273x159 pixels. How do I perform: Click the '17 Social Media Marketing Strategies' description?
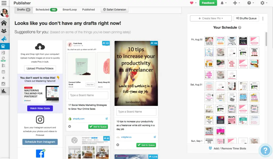tap(87, 107)
